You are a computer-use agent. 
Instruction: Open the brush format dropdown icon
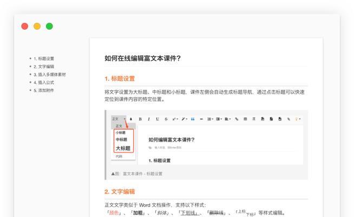coord(185,119)
